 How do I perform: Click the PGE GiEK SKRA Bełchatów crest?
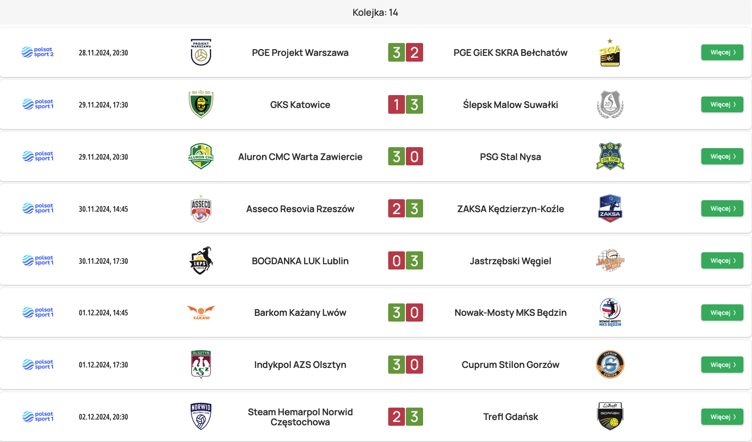pyautogui.click(x=610, y=53)
